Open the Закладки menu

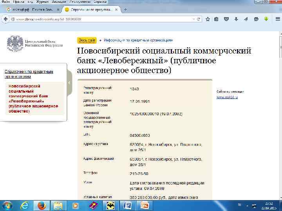tap(59, 2)
